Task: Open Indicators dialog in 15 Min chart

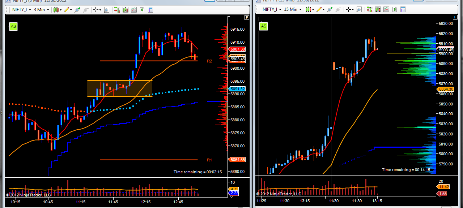Action: tap(386, 9)
